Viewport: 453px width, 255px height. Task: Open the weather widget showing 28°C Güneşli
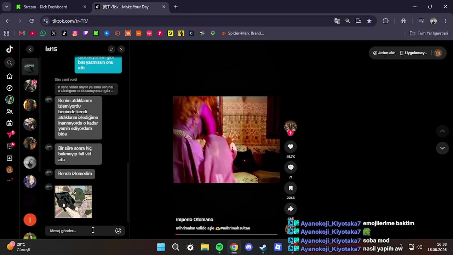click(x=18, y=247)
